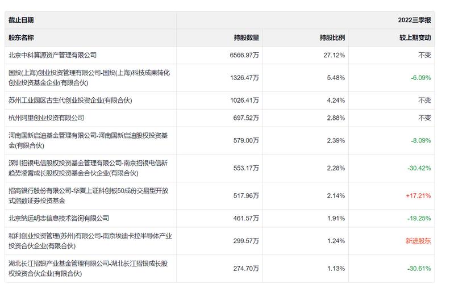Screen dimensions: 450x284
Task: Select shareholder 北京纳远明志信息技术咨询有限公司
Action: tap(59, 218)
